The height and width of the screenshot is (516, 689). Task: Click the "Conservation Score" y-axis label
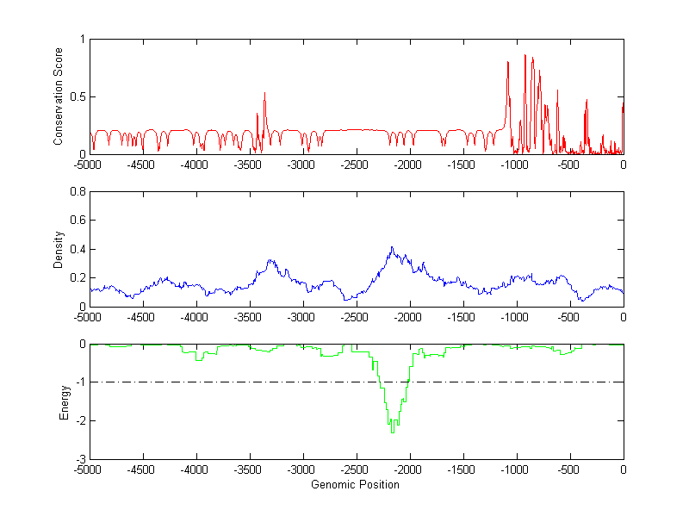click(59, 96)
